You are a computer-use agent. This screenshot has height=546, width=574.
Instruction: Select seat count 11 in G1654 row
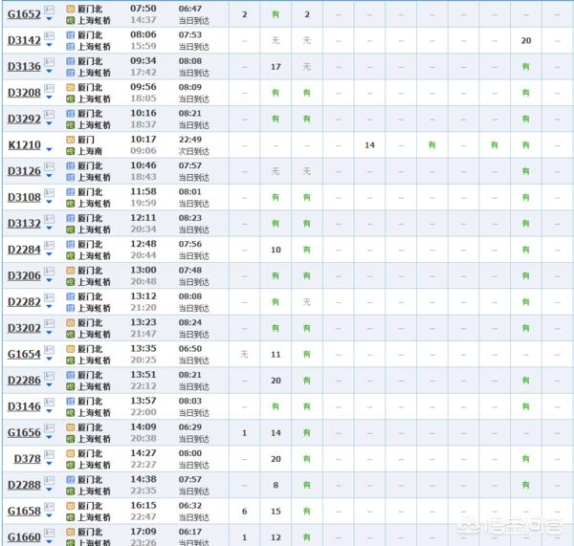pyautogui.click(x=276, y=354)
